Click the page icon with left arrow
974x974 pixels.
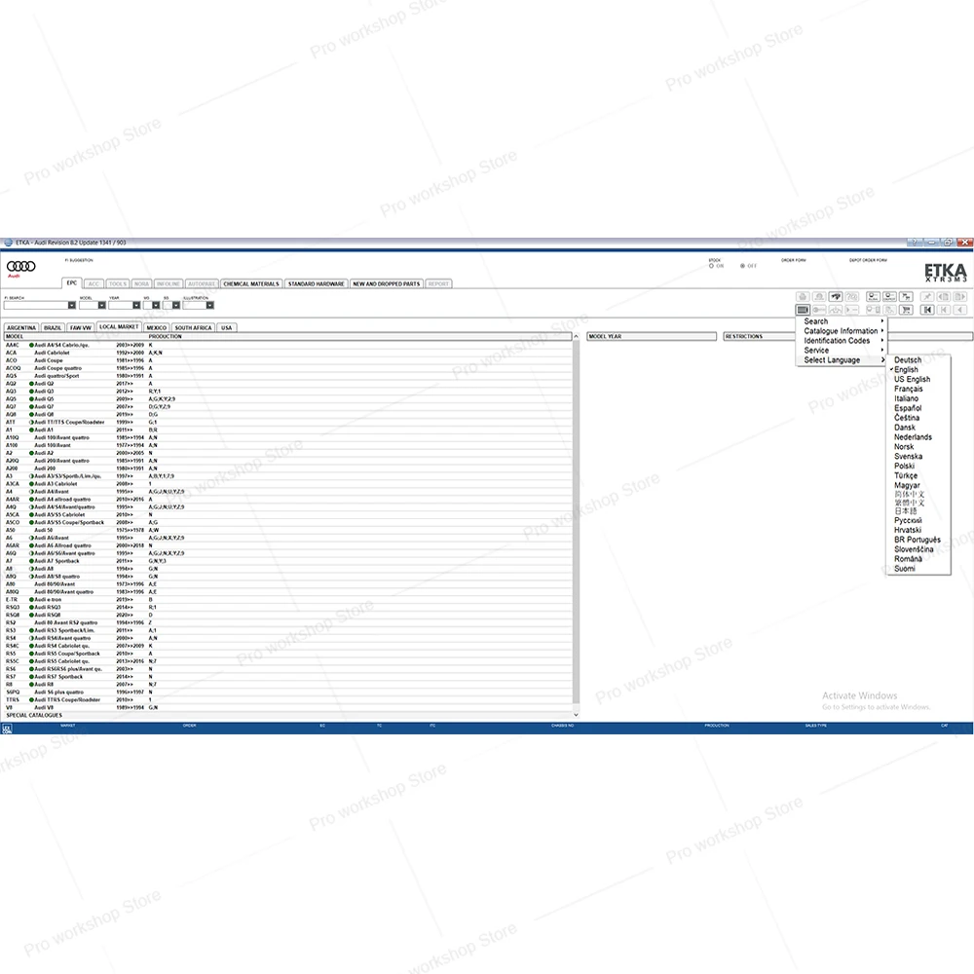(944, 297)
